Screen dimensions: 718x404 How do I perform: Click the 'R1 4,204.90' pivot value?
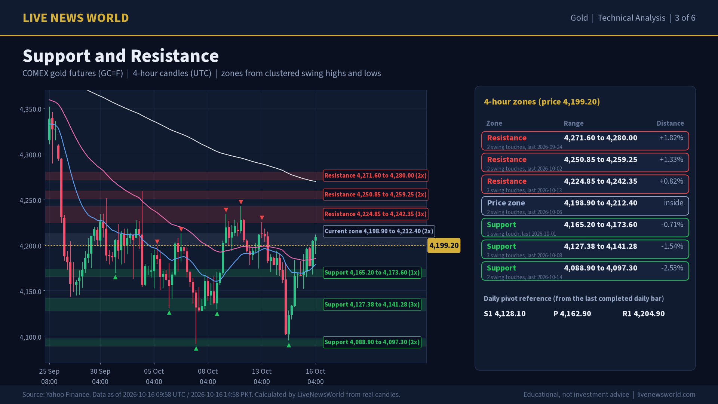click(x=644, y=313)
